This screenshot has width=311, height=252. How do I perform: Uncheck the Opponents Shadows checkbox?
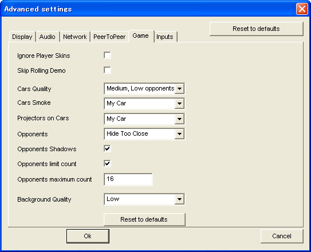[107, 149]
